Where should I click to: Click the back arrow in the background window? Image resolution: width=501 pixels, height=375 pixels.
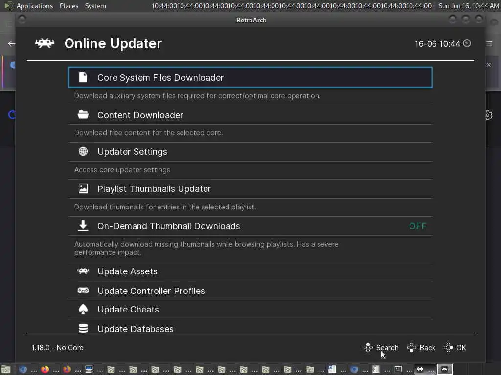point(12,43)
